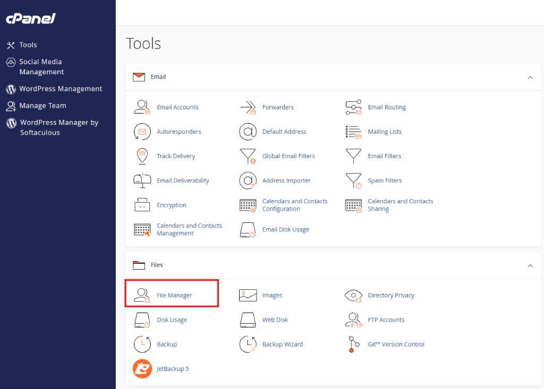Open Manage Team in sidebar
This screenshot has width=544, height=389.
click(42, 106)
